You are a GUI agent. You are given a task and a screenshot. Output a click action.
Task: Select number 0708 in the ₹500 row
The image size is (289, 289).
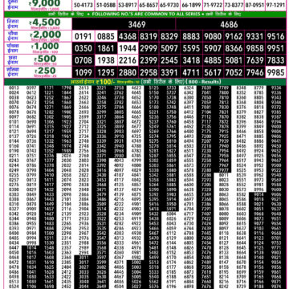coord(83,60)
